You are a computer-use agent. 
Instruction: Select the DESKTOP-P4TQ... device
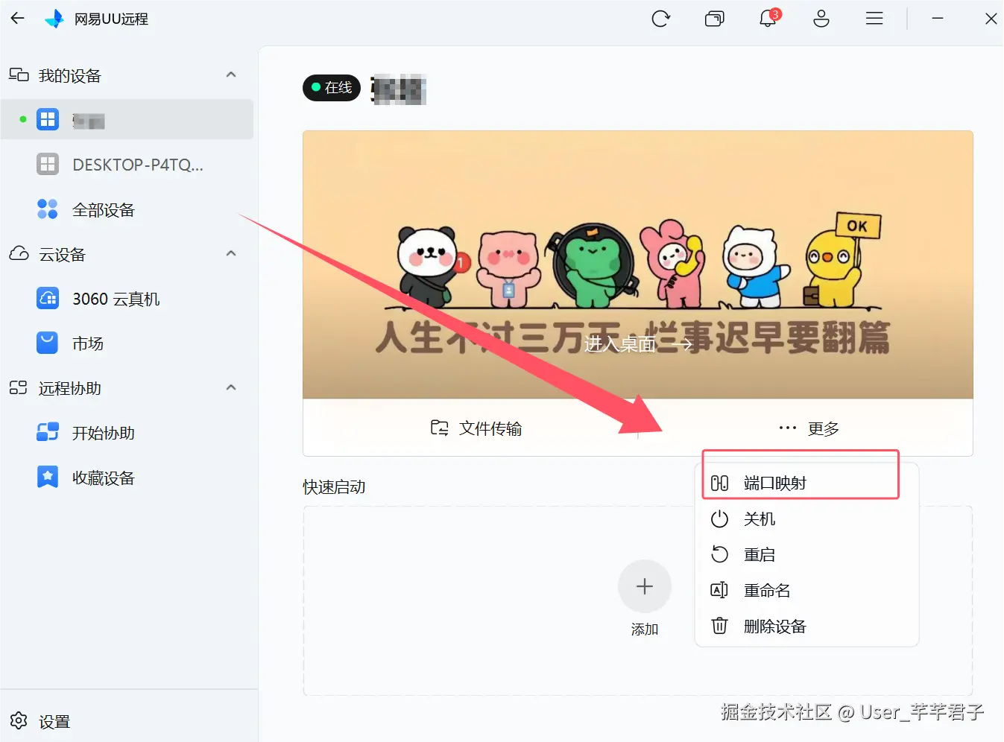(127, 164)
